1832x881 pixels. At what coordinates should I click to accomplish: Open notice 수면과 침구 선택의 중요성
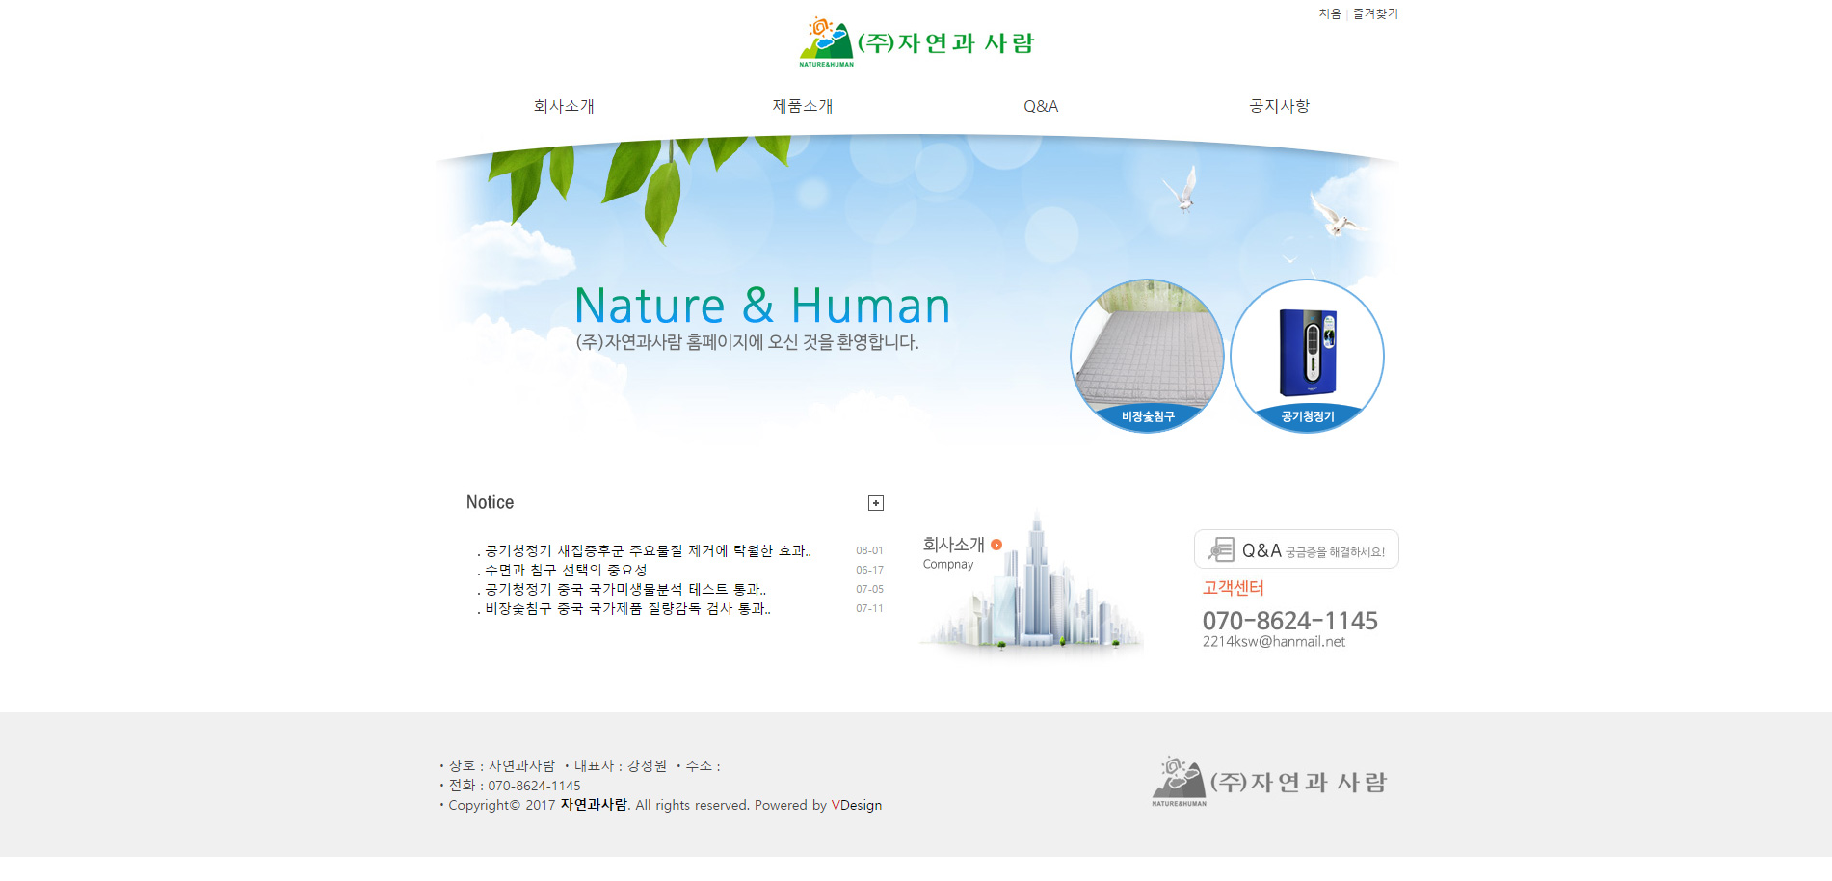pyautogui.click(x=566, y=570)
